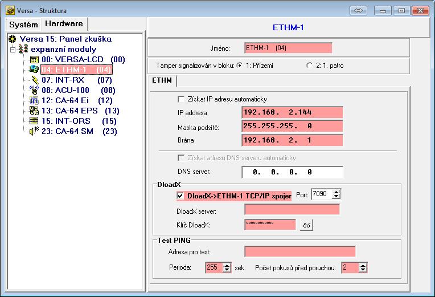Increase the DloadX Port value

point(336,192)
